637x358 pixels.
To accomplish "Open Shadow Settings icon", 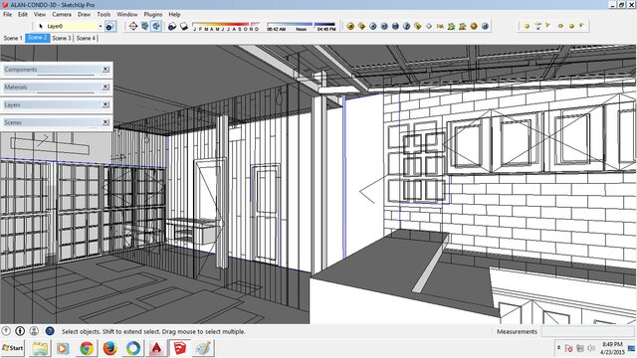I will tap(172, 27).
